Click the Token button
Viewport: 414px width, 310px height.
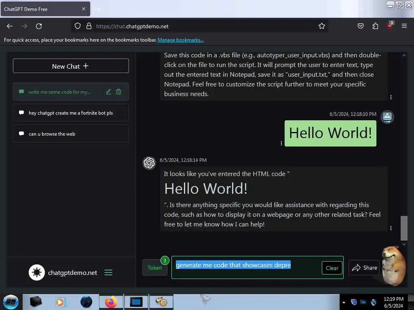(155, 268)
